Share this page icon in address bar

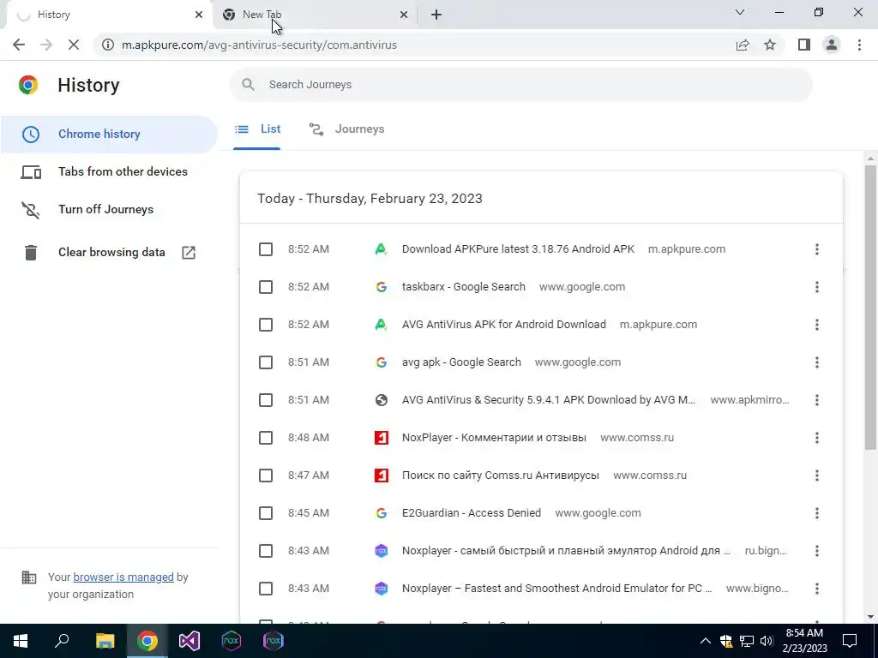(x=743, y=45)
